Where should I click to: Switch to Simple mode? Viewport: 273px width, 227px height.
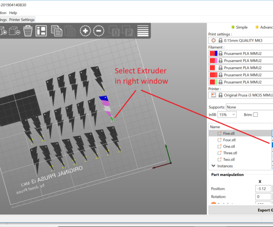(239, 27)
